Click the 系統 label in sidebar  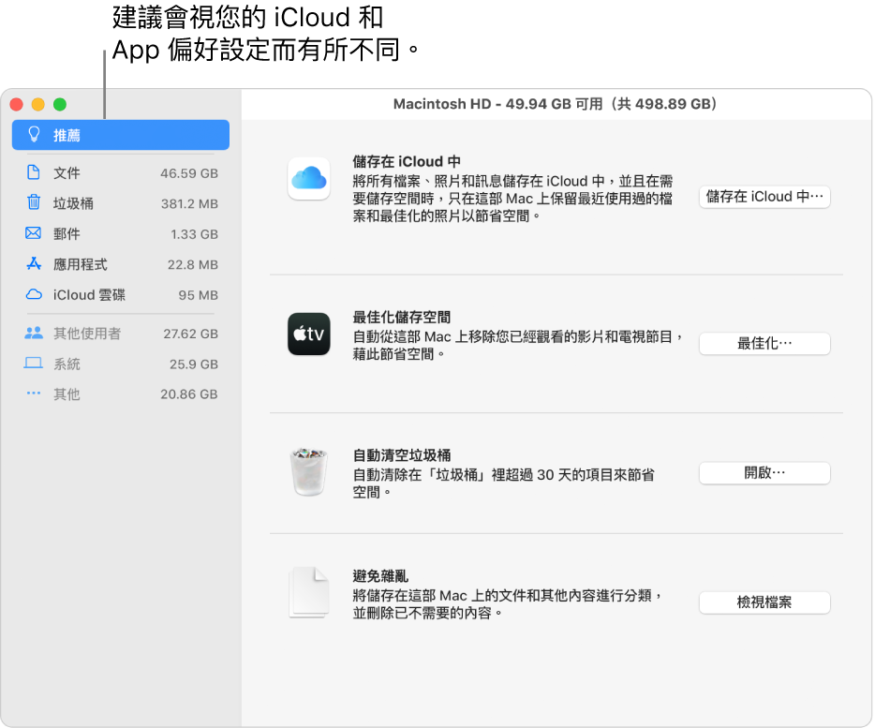[x=67, y=364]
